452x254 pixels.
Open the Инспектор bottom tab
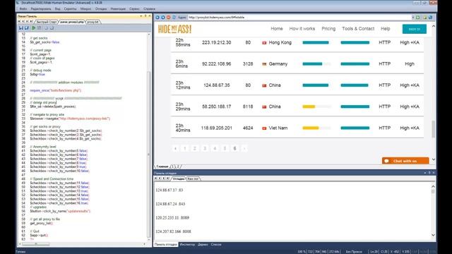tap(187, 245)
